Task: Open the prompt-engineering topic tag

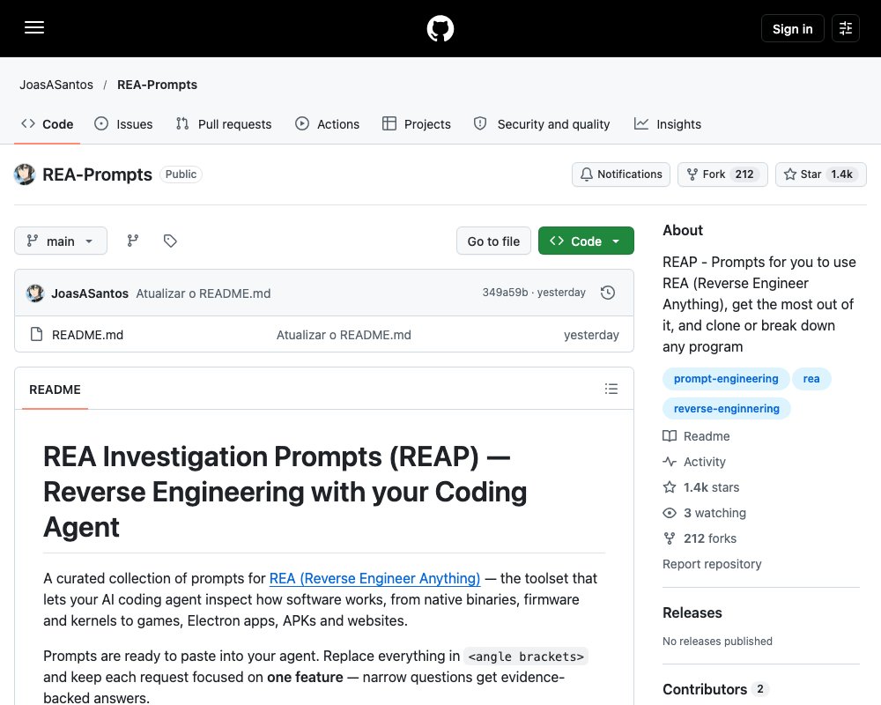Action: click(x=726, y=379)
